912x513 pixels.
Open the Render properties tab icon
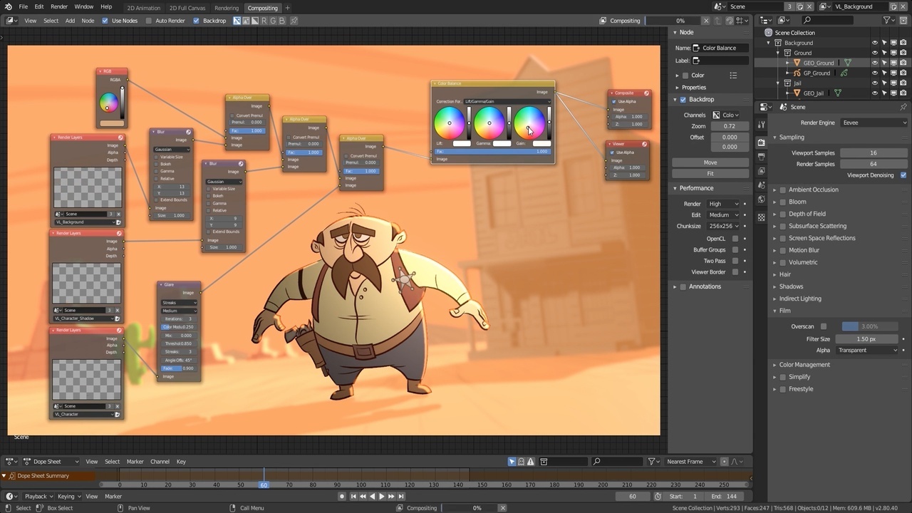pyautogui.click(x=761, y=142)
